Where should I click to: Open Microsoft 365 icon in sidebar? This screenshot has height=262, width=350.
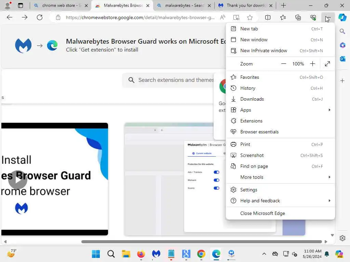[342, 45]
